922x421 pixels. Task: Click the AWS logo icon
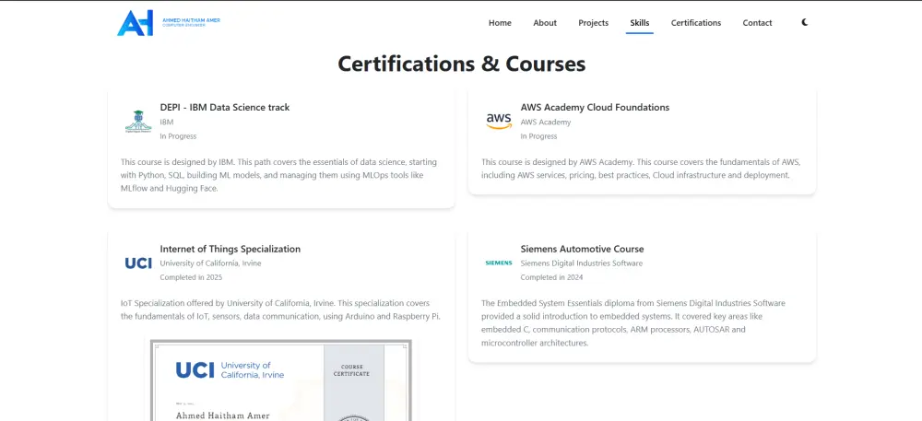[499, 122]
